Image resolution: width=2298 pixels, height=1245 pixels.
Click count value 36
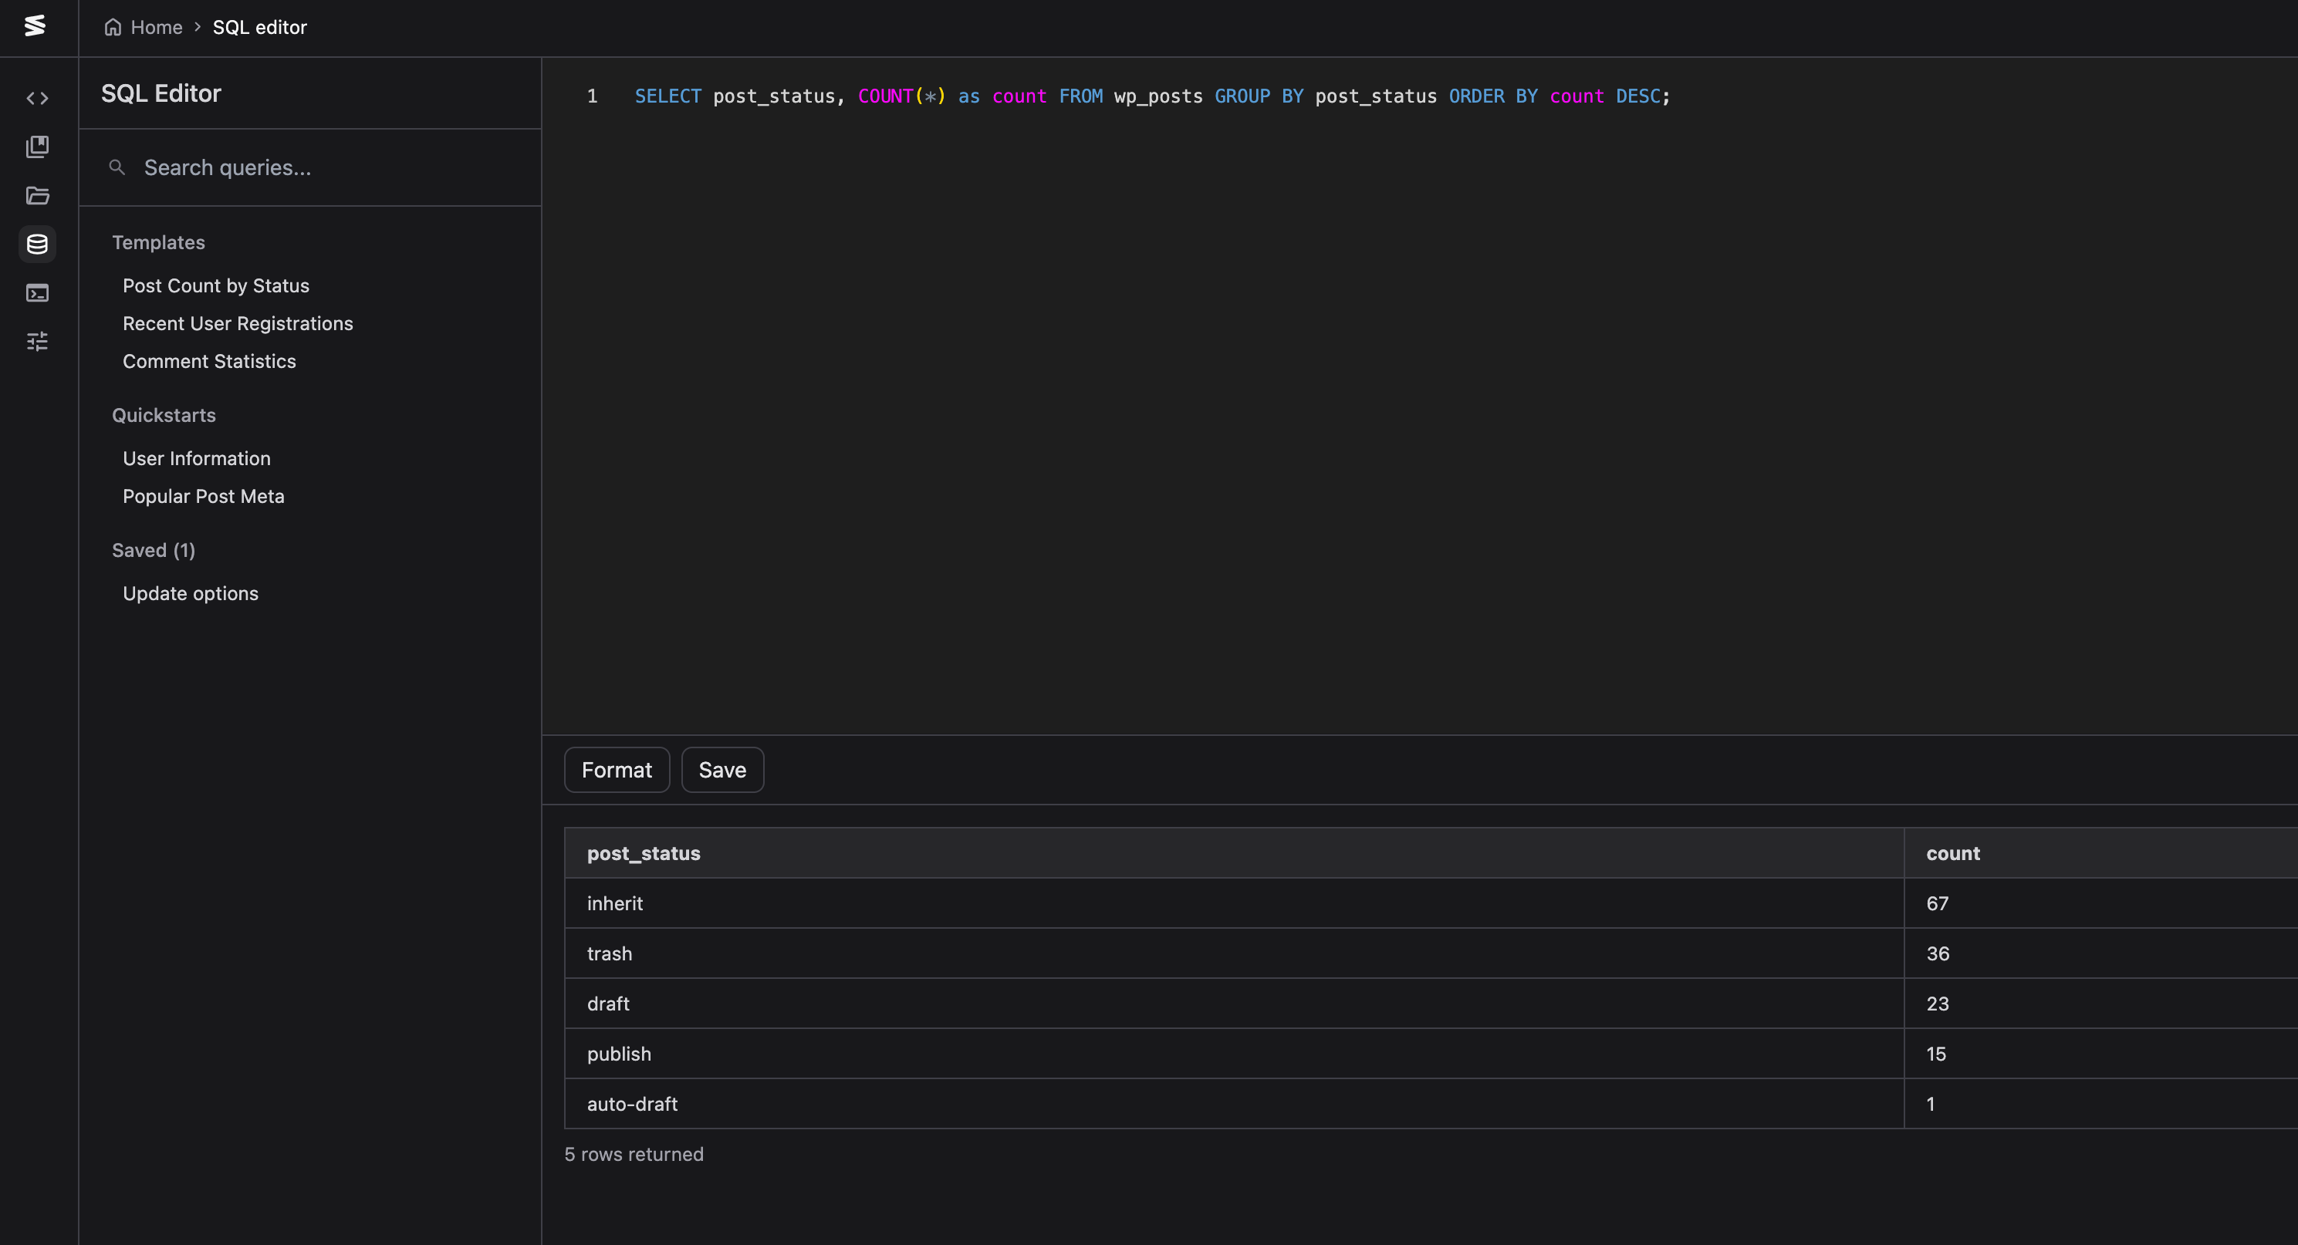[x=1937, y=953]
